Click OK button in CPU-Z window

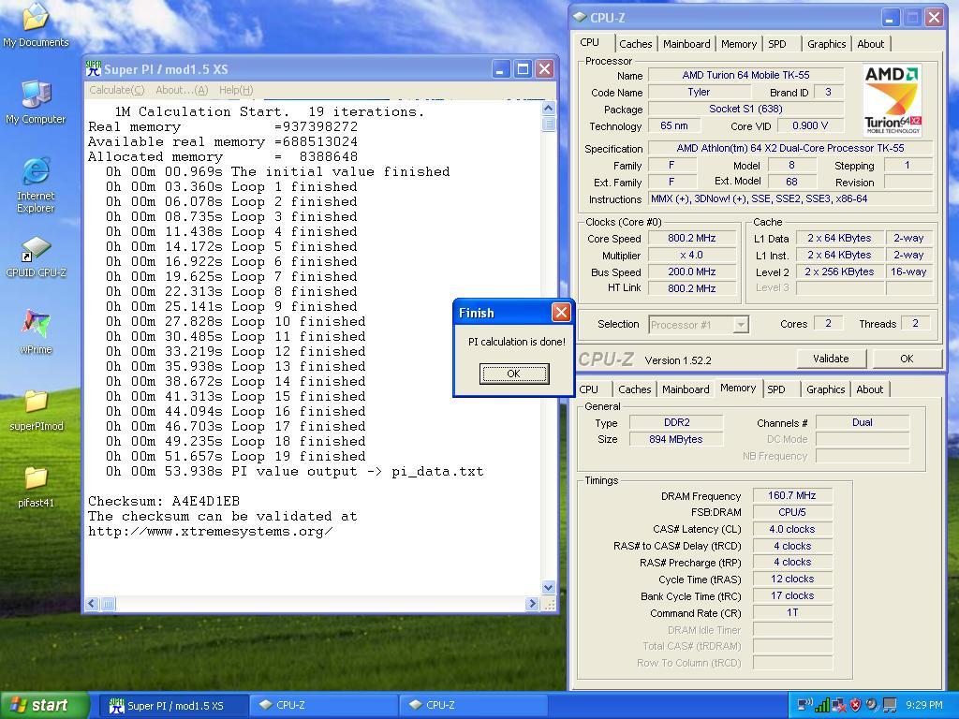907,359
